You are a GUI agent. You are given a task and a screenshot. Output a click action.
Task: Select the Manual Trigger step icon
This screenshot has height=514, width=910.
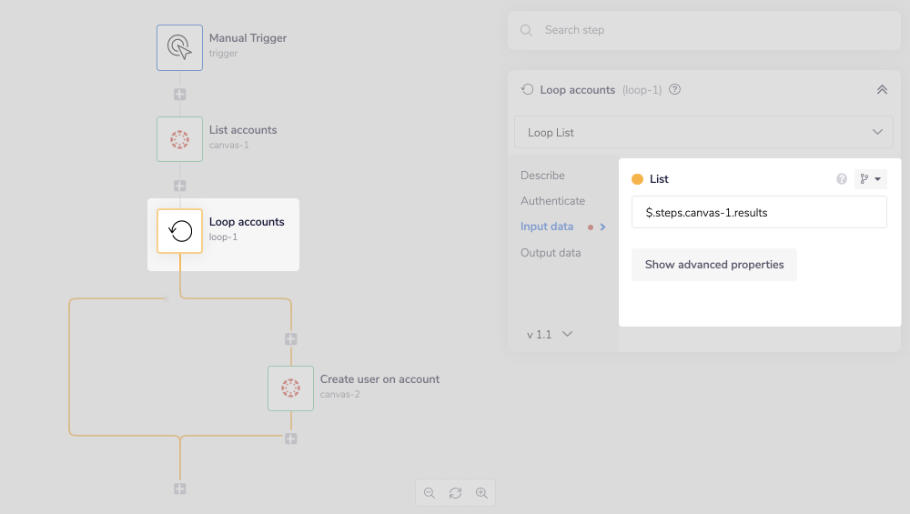179,47
